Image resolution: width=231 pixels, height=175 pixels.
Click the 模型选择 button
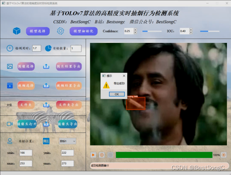38,31
